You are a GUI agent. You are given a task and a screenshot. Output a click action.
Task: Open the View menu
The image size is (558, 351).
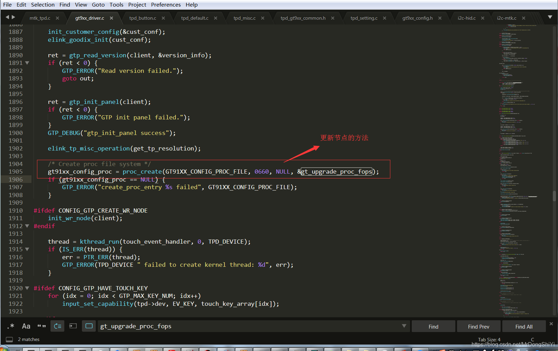pos(81,4)
